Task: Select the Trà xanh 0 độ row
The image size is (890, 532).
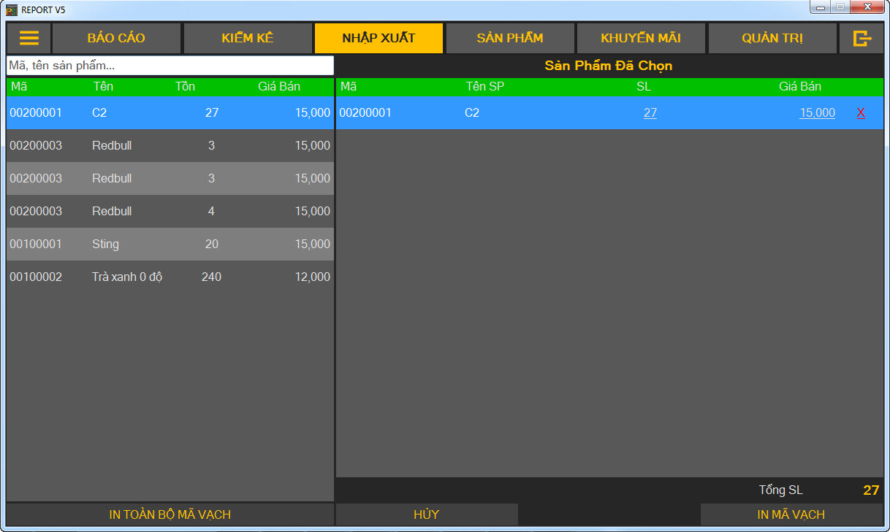Action: click(x=170, y=277)
